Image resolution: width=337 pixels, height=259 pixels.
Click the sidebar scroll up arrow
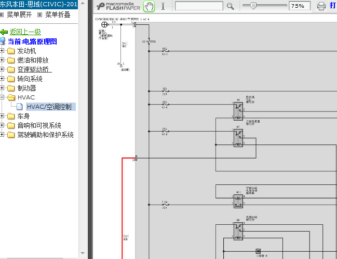pos(83,4)
